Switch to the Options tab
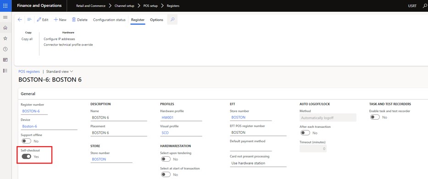Viewport: 428px width, 179px height. point(157,20)
